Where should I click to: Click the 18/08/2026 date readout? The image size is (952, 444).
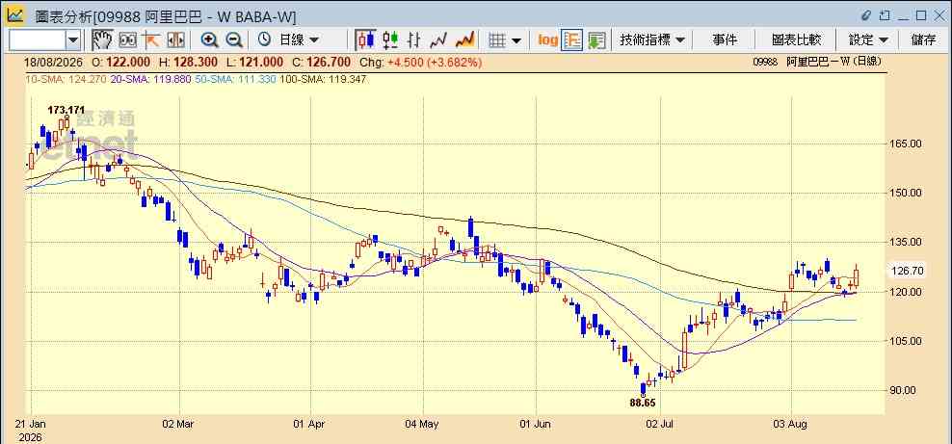pyautogui.click(x=54, y=62)
